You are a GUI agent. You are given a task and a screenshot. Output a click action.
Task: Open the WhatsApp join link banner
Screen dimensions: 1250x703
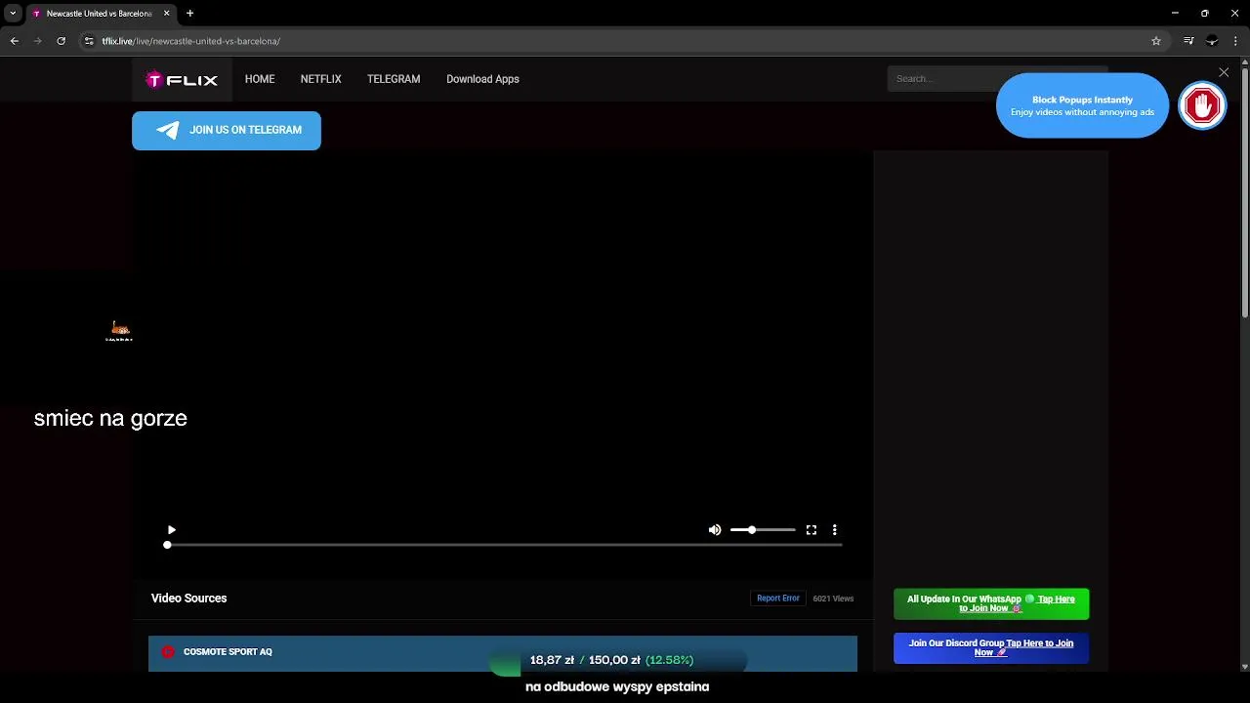pos(991,603)
